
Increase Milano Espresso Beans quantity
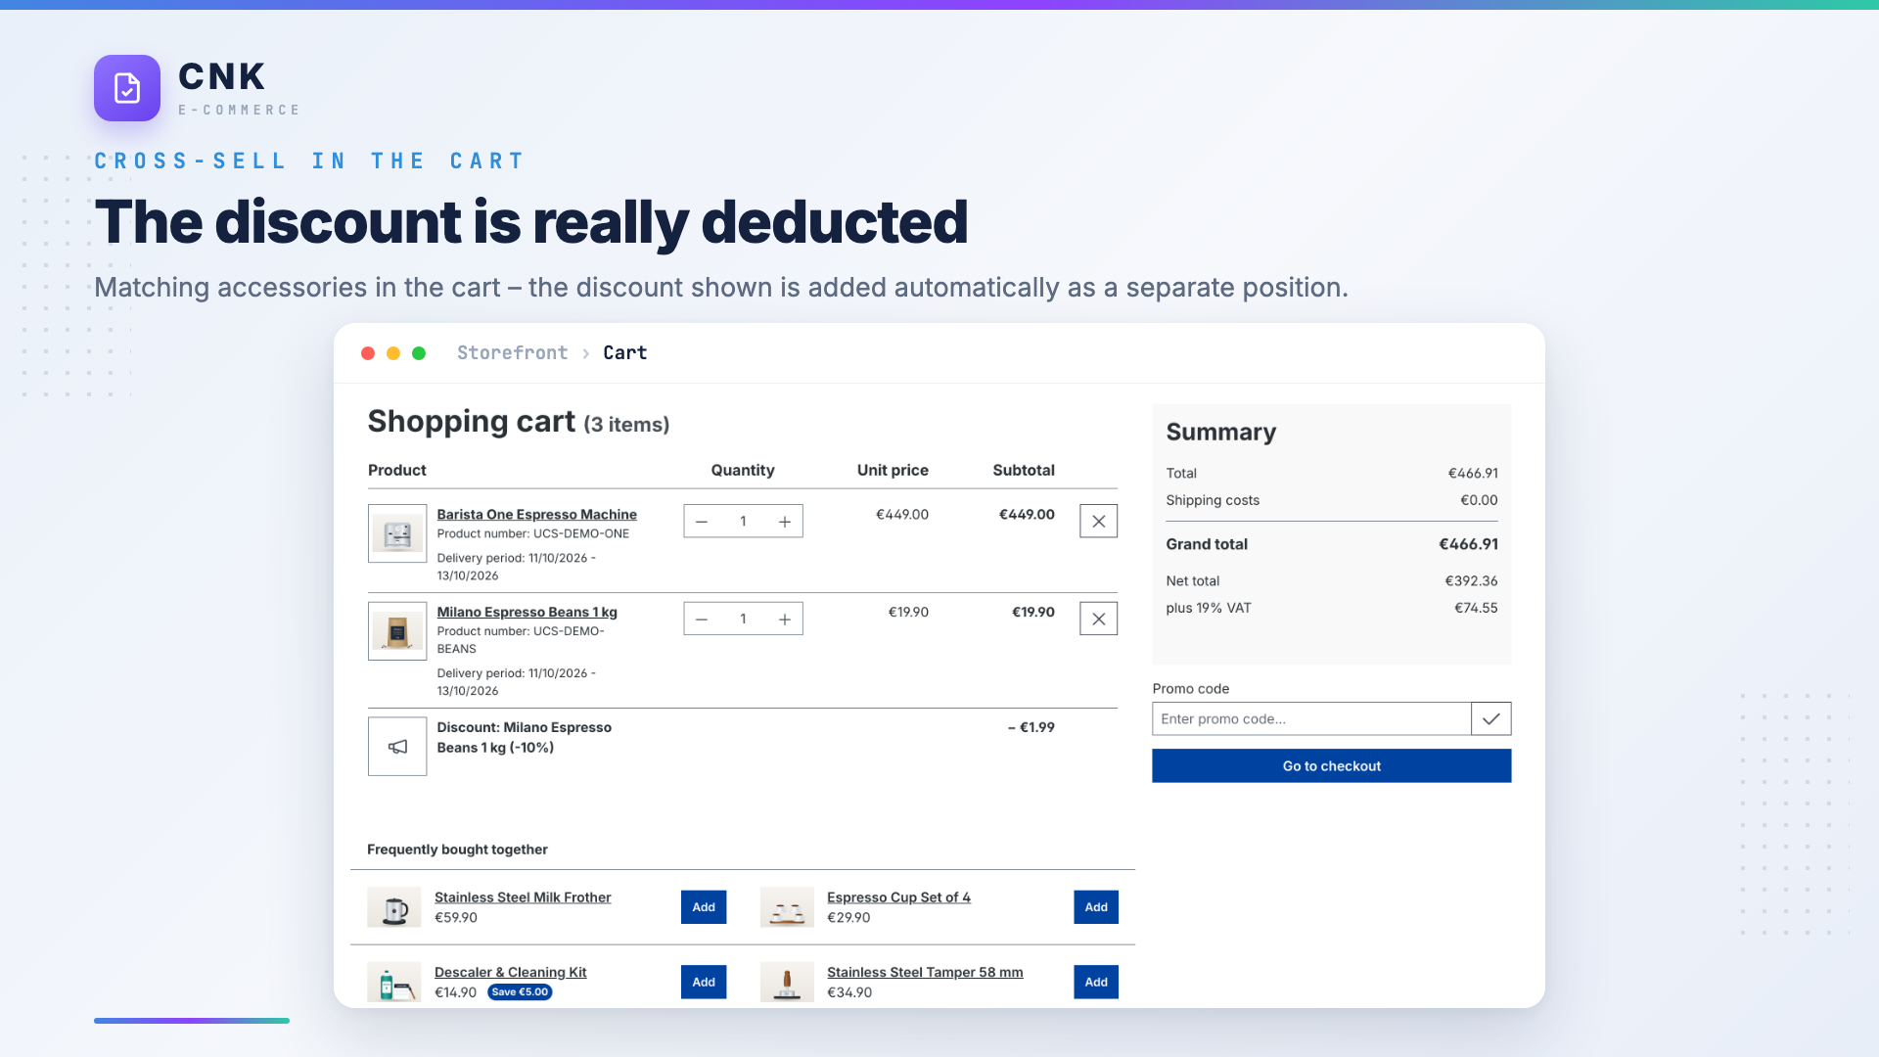785,619
